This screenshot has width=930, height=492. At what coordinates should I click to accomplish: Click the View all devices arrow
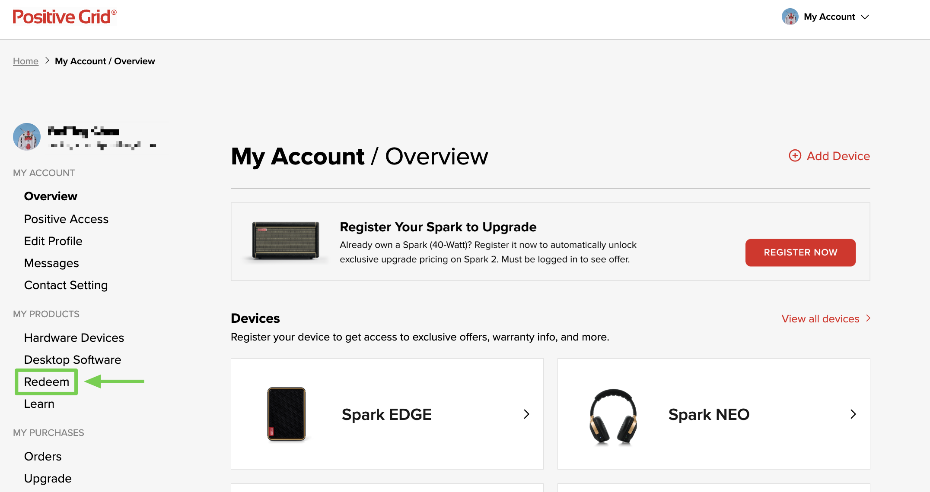click(x=868, y=319)
